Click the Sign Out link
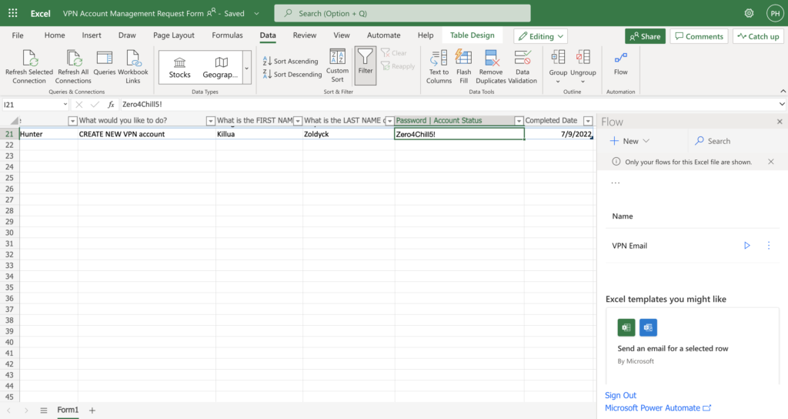This screenshot has width=788, height=419. point(620,395)
